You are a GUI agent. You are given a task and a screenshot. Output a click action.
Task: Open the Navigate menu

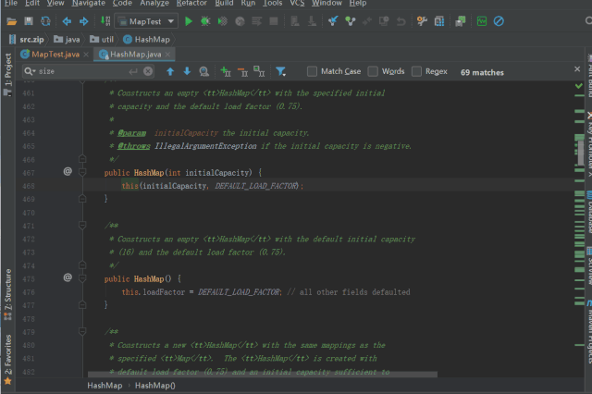[x=89, y=4]
